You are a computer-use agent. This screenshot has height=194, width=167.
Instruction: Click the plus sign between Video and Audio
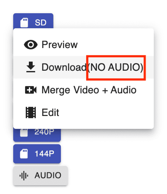pos(105,91)
